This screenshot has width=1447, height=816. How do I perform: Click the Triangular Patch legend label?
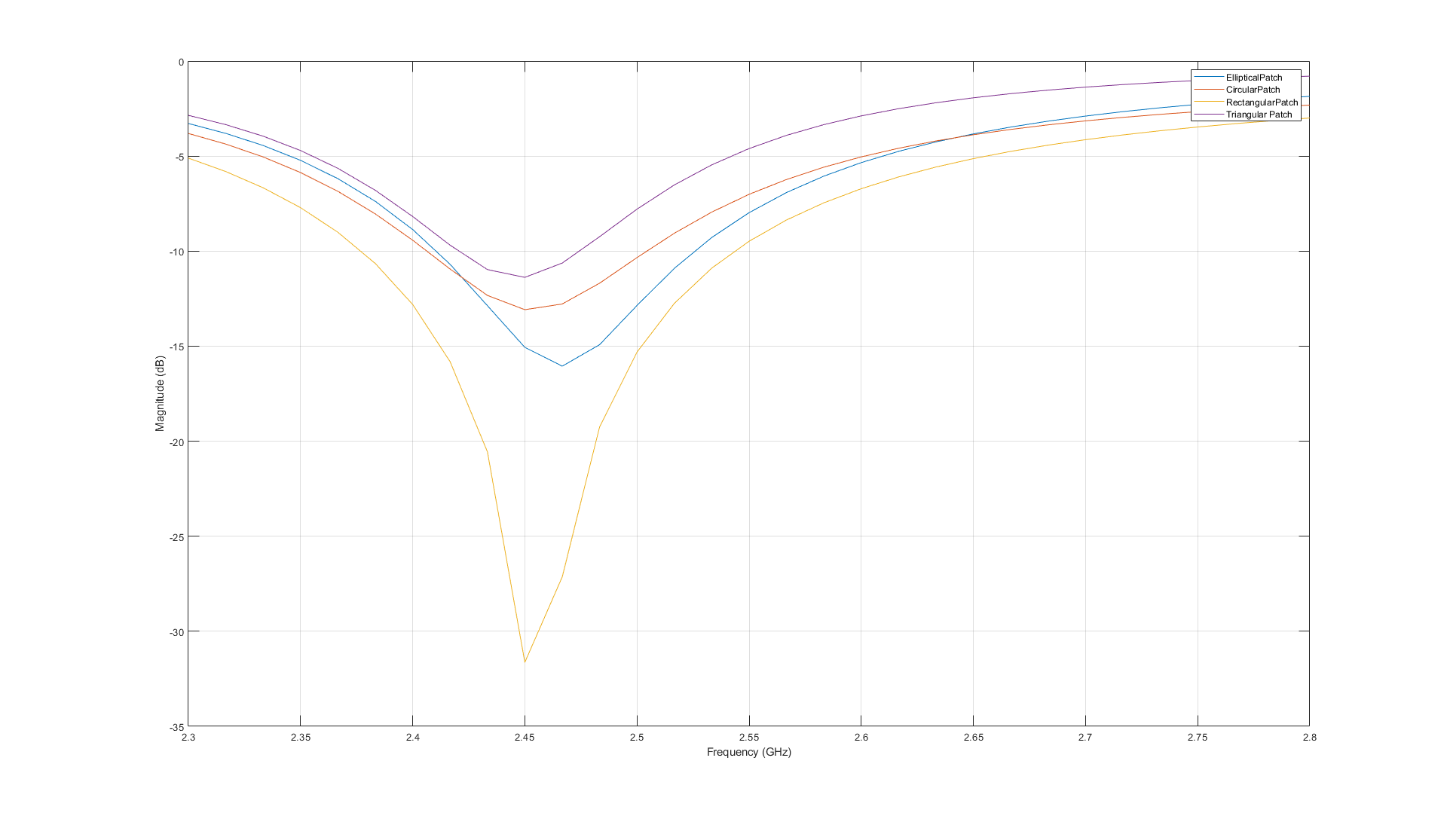point(1259,115)
